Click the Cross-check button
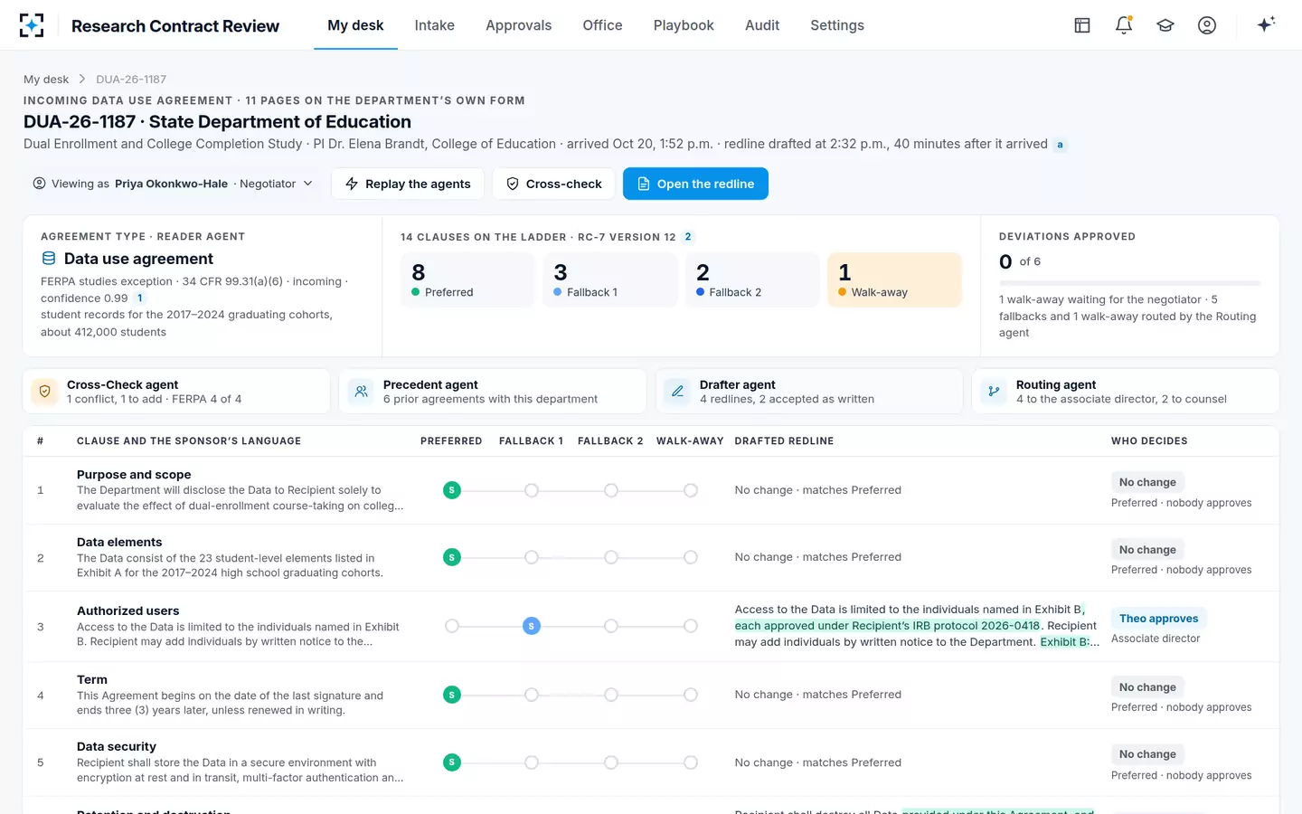 553,184
